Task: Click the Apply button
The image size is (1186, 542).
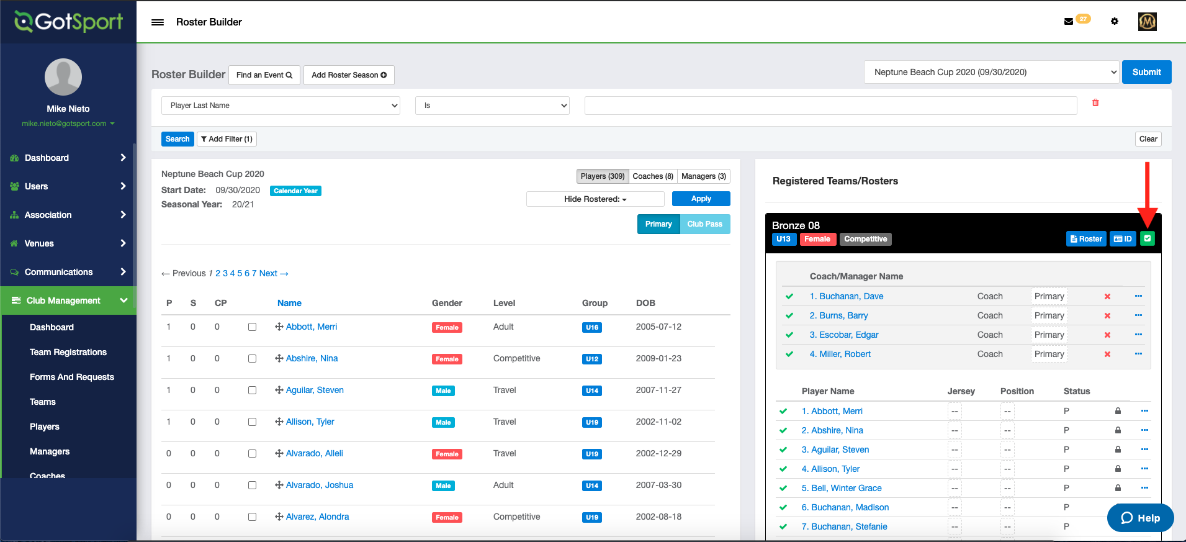Action: click(x=701, y=199)
